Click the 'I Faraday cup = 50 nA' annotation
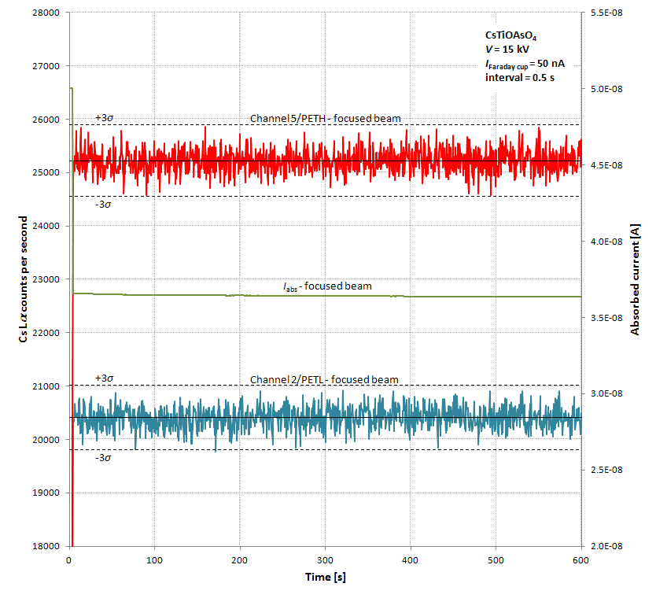 click(525, 64)
